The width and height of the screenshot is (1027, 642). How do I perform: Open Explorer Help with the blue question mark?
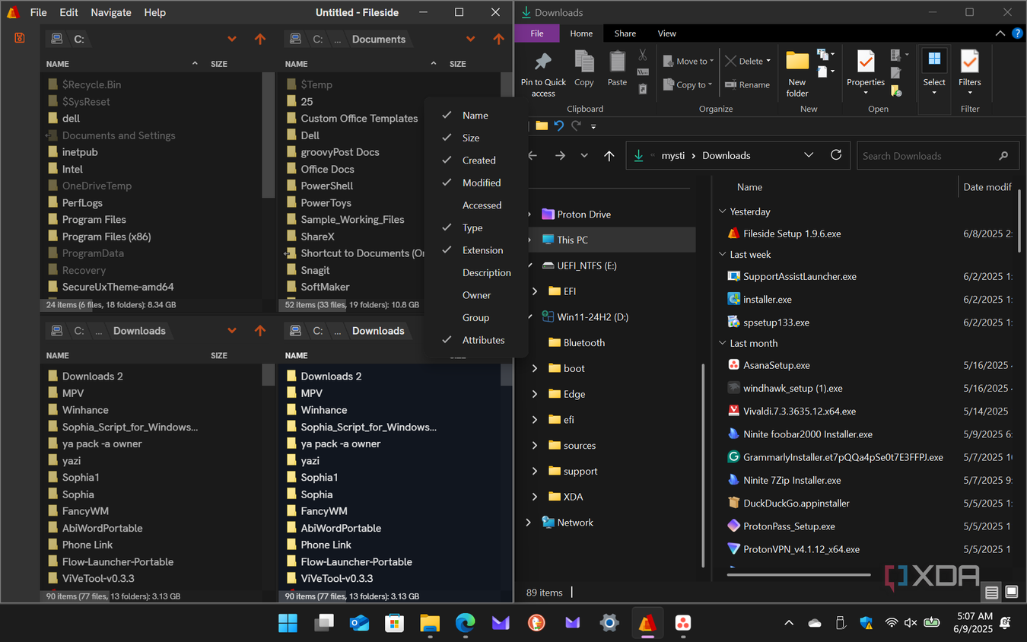[x=1017, y=33]
